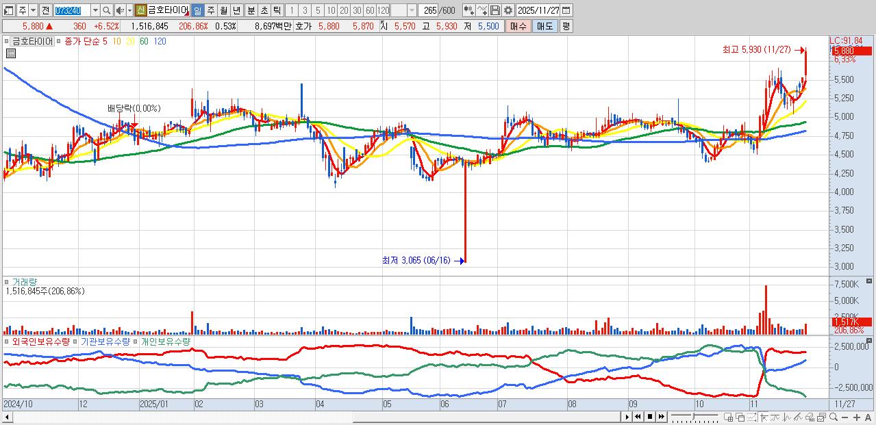Open the stock code history dropdown

click(95, 10)
